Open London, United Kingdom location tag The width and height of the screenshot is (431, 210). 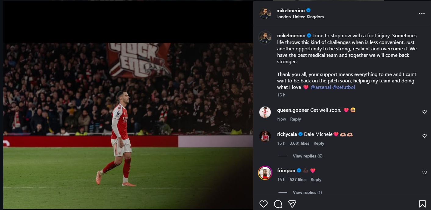point(300,17)
